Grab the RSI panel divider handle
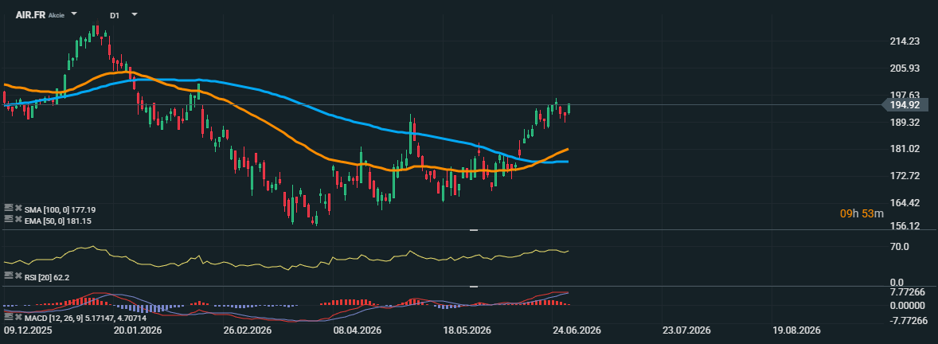Screen dimensions: 938x344 tap(474, 230)
